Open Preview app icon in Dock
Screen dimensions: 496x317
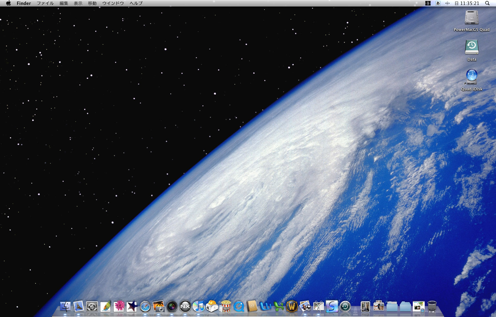coord(305,306)
